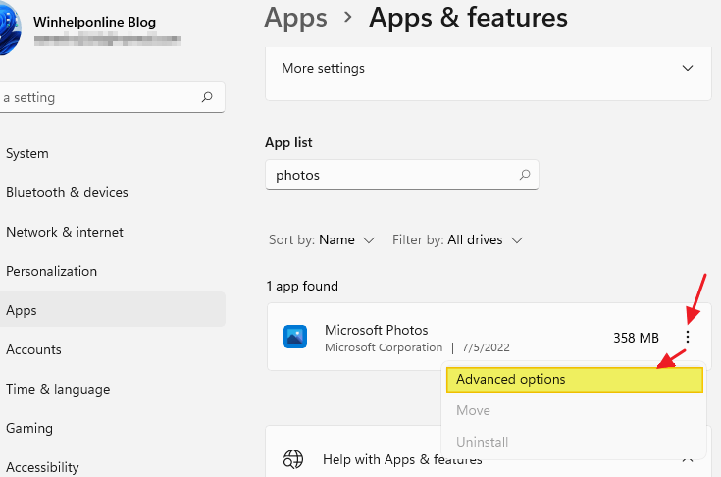Click the 1 app found text
The image size is (721, 477).
tap(302, 287)
